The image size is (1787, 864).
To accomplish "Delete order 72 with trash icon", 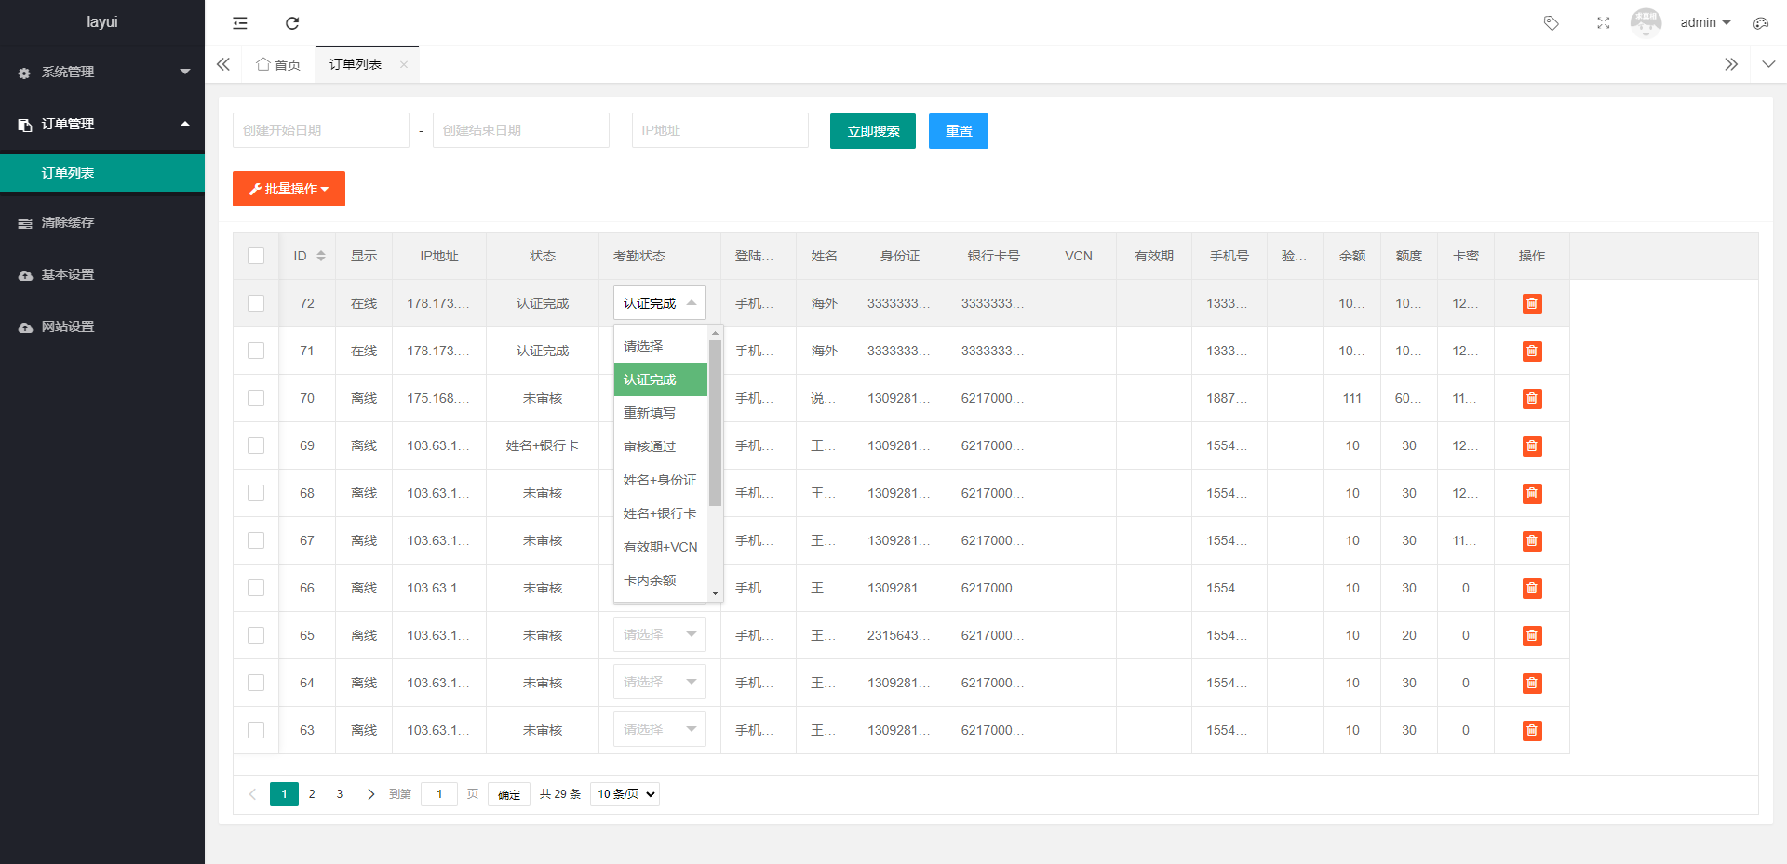I will click(1531, 304).
